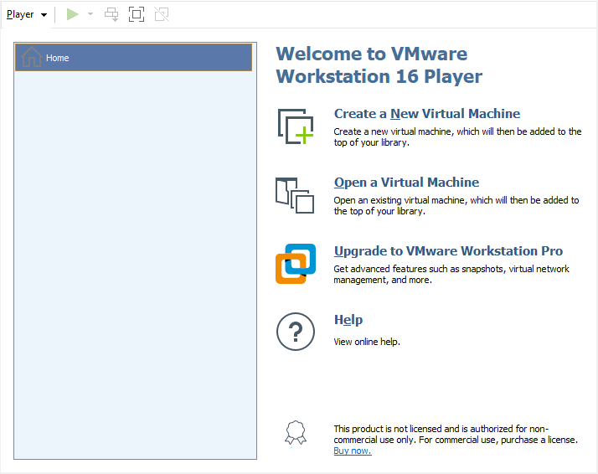
Task: Open the Player menu
Action: pyautogui.click(x=27, y=14)
